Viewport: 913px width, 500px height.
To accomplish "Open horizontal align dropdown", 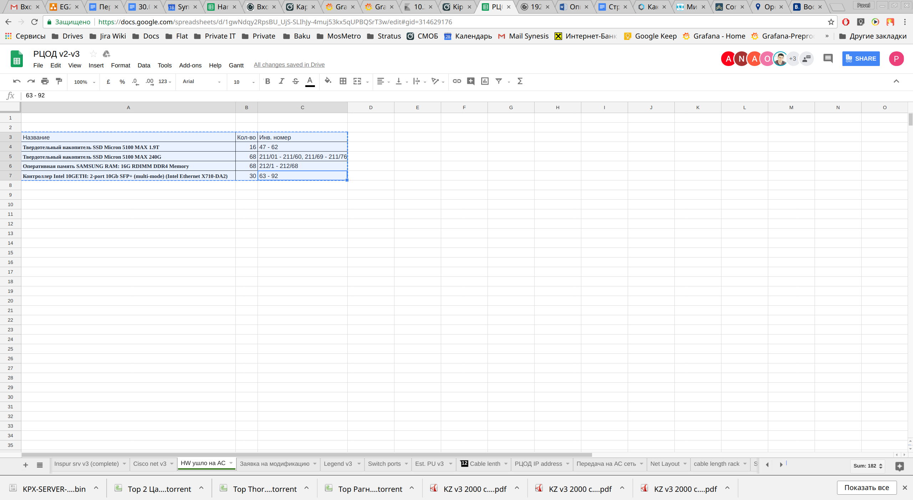I will coord(383,81).
